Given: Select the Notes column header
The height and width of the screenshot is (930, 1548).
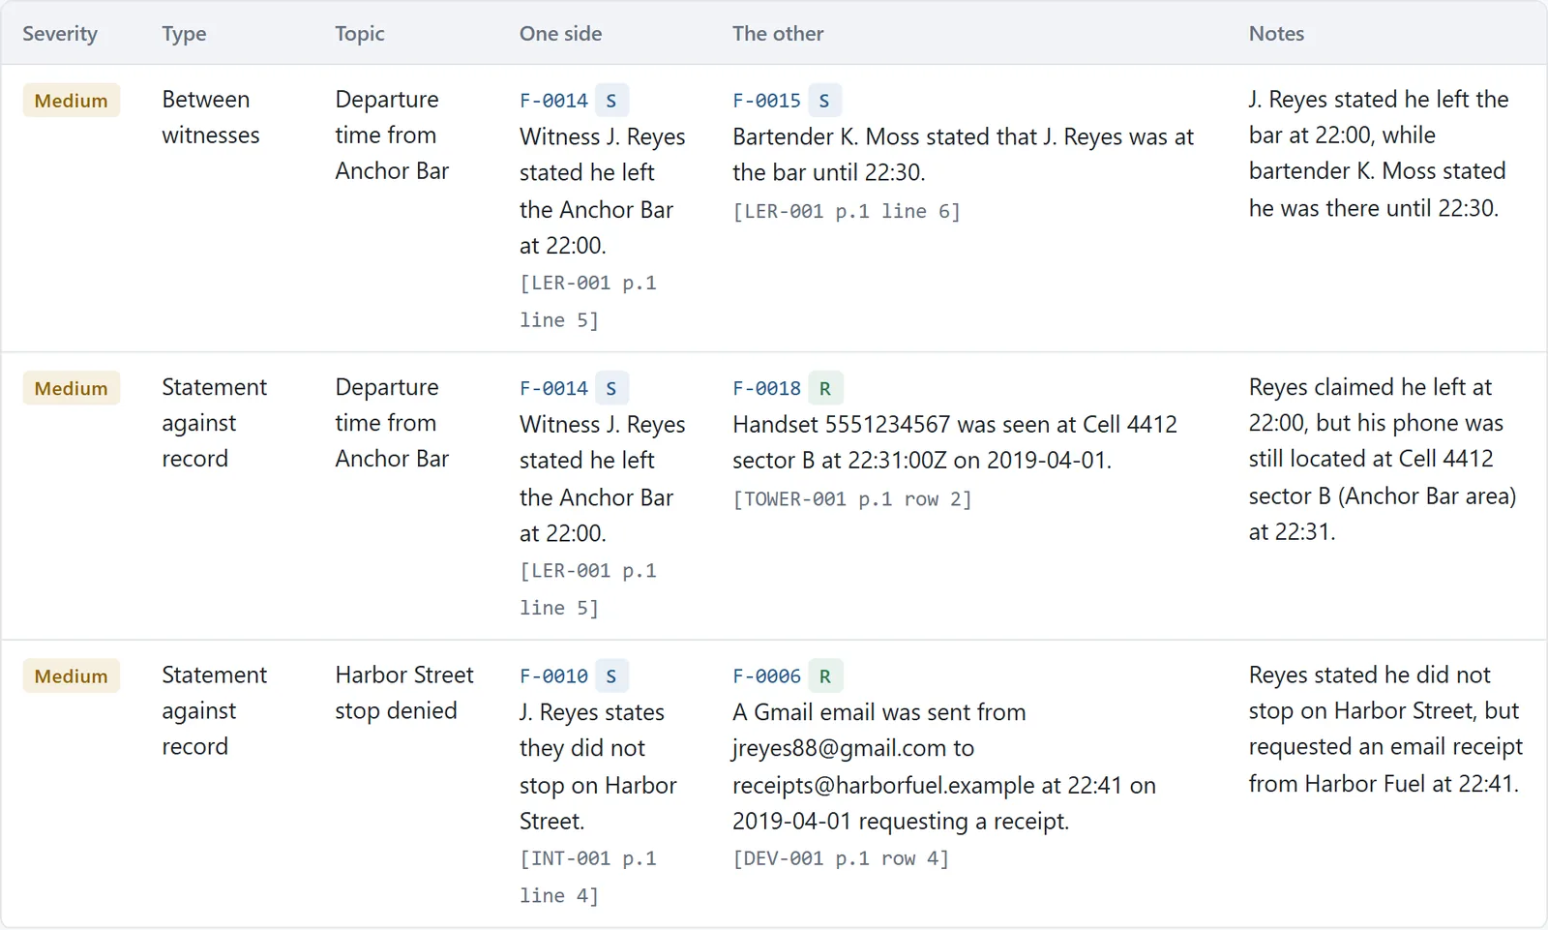Looking at the screenshot, I should [x=1276, y=34].
